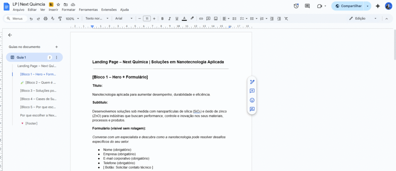Open the Arial font dropdown

[x=123, y=19]
